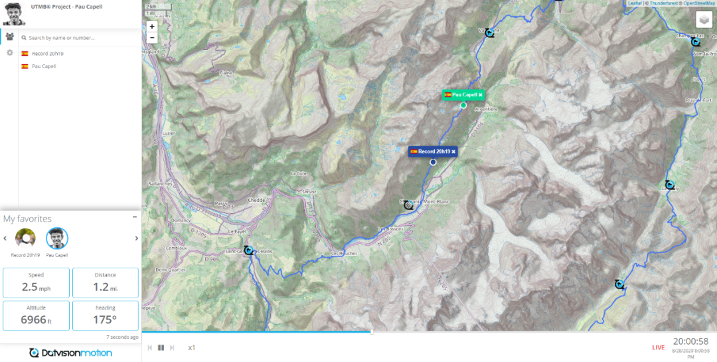The image size is (717, 362).
Task: Zoom out on the map
Action: [x=152, y=37]
